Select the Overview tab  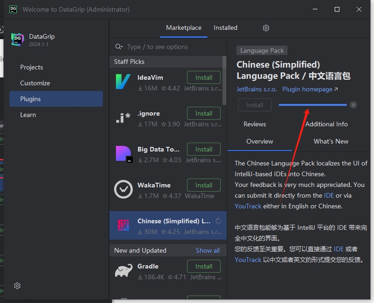(x=259, y=142)
